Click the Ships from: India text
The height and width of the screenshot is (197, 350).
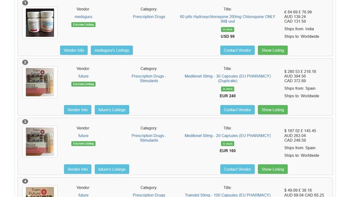(299, 29)
